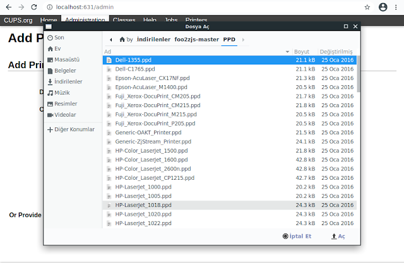Go to İndirilenler in the path bar
404x263 pixels.
click(x=153, y=39)
